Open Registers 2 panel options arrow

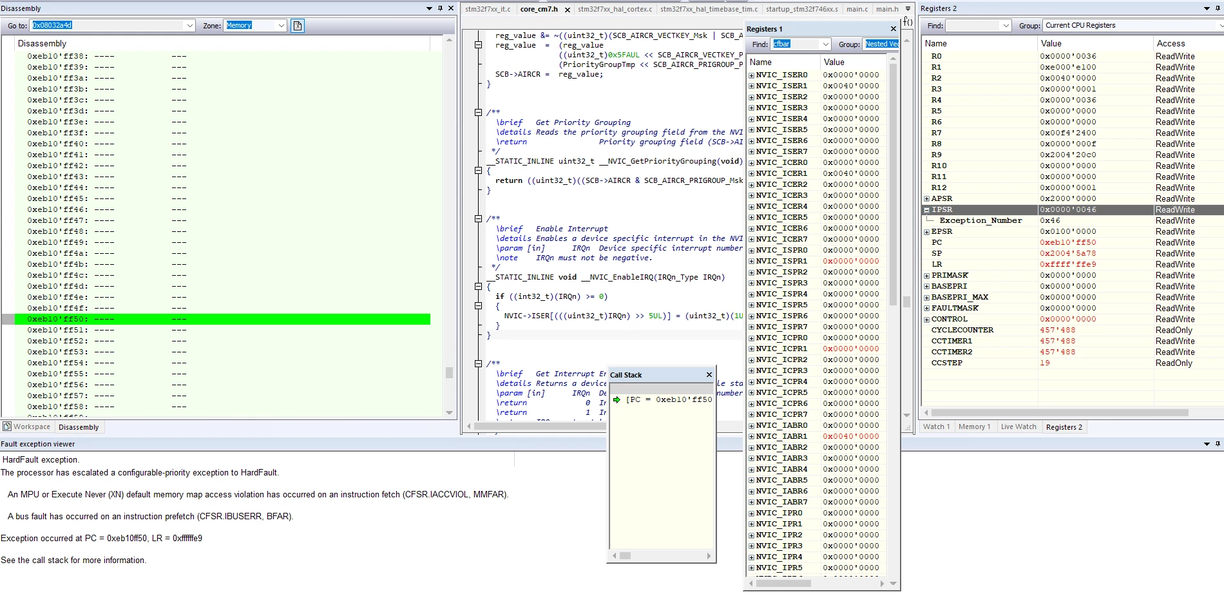(x=1207, y=8)
